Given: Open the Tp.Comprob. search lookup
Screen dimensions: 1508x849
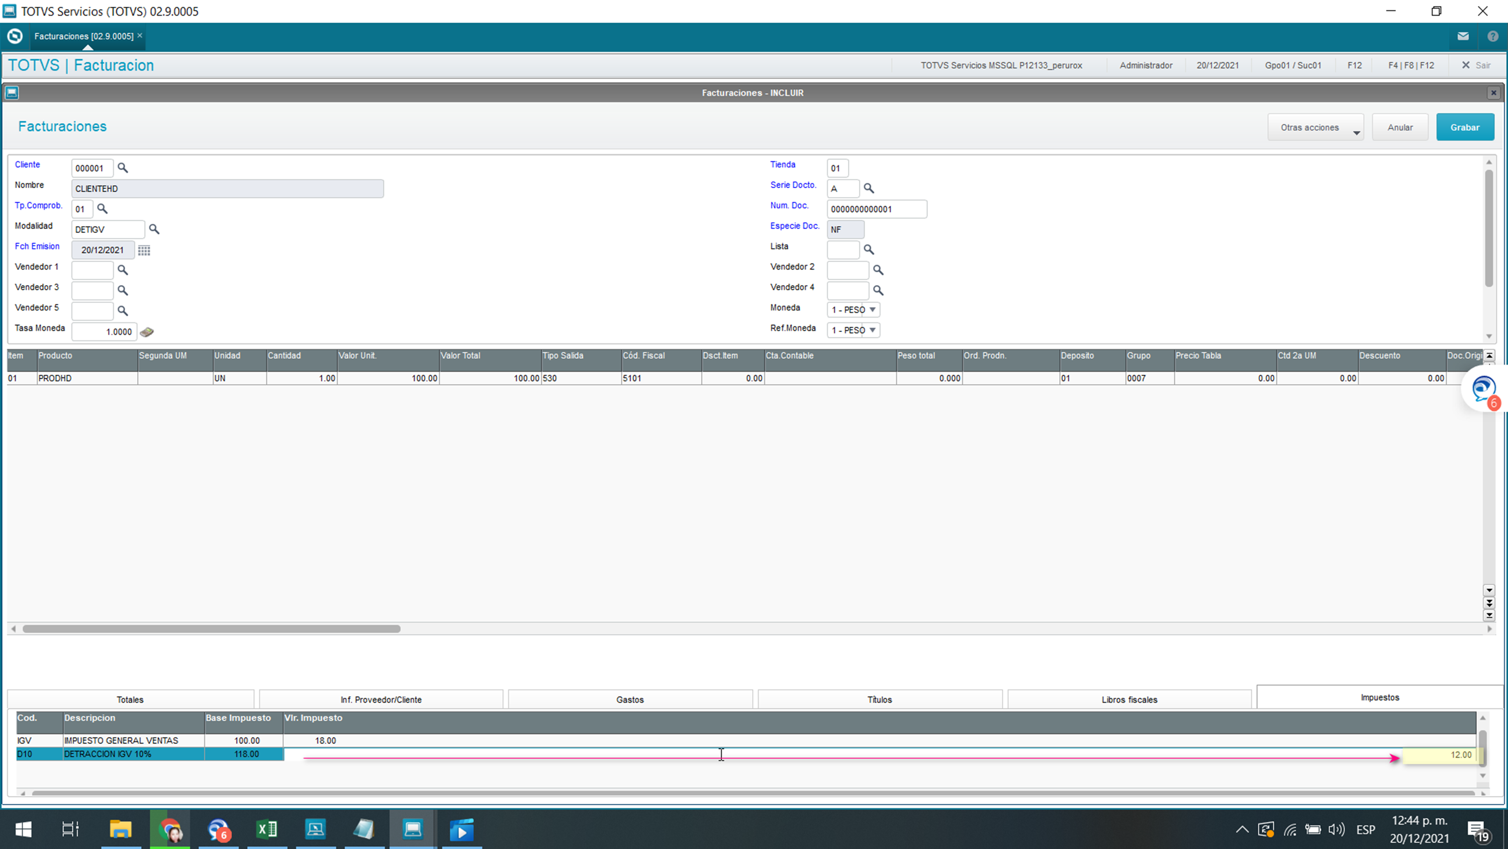Looking at the screenshot, I should tap(102, 209).
